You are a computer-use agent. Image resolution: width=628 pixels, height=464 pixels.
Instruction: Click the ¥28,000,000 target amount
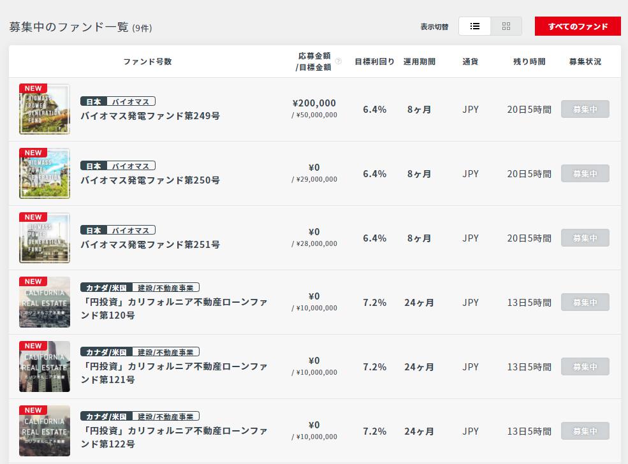click(317, 244)
